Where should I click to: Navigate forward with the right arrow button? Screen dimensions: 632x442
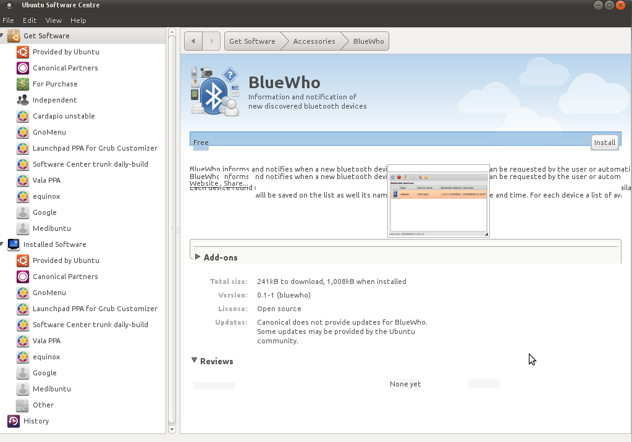212,41
